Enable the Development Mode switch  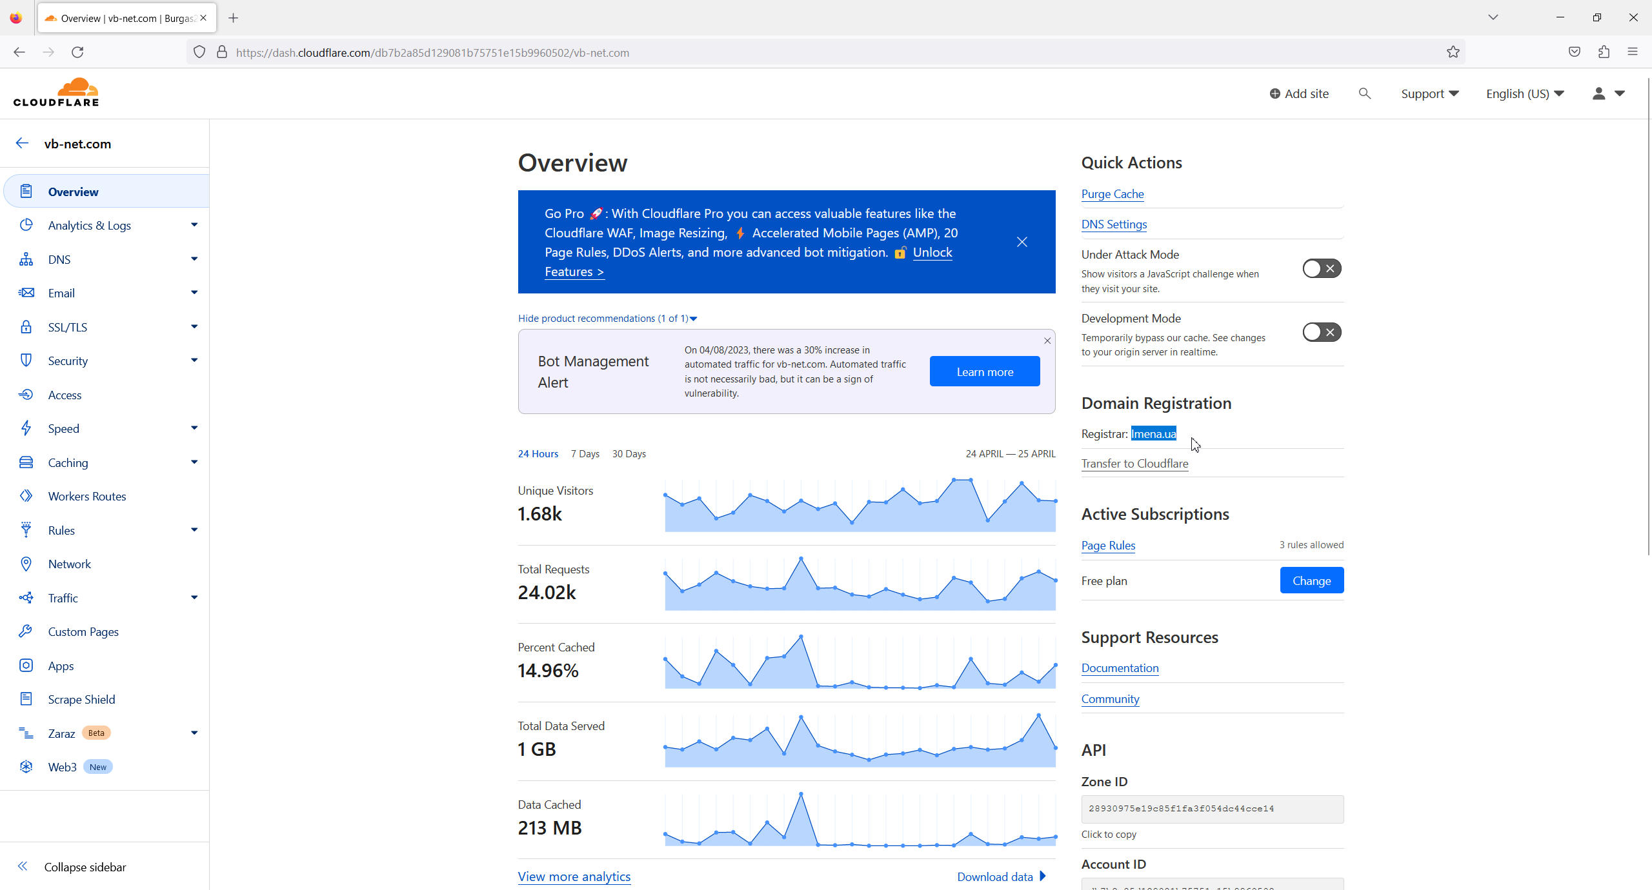[x=1321, y=332]
